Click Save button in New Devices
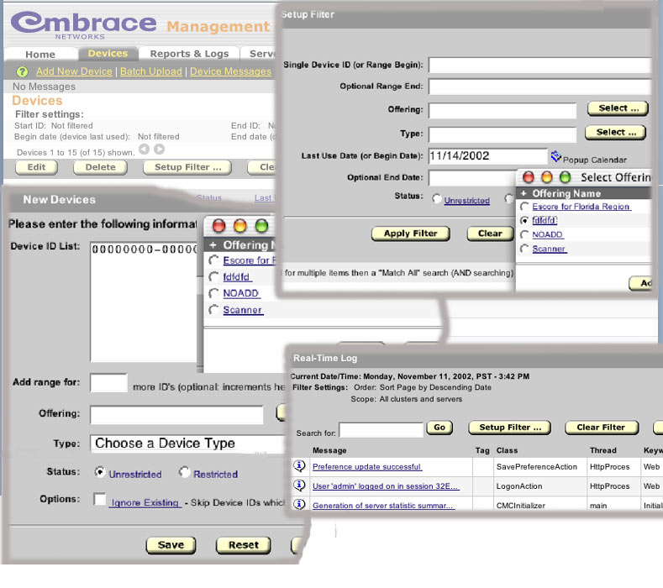 coord(171,545)
